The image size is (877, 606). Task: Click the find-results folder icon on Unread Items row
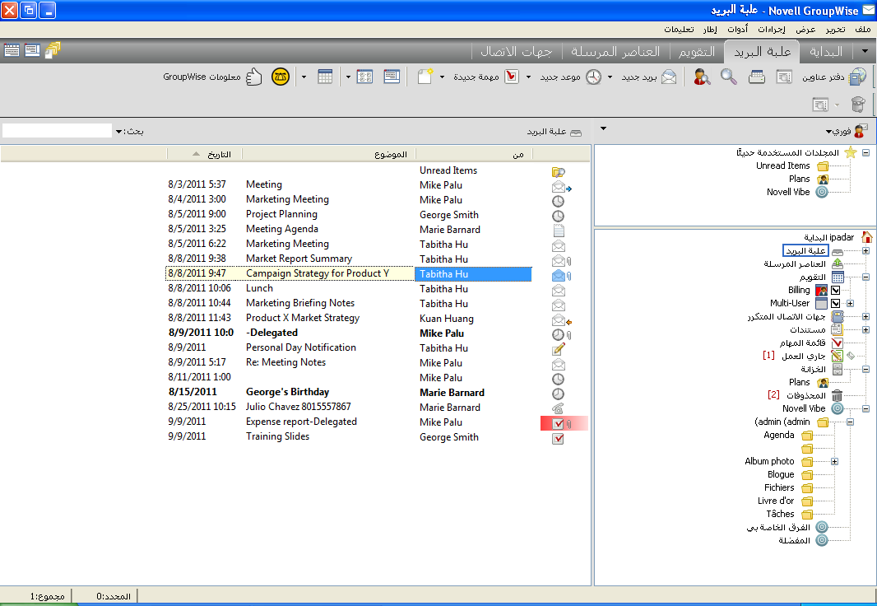558,172
